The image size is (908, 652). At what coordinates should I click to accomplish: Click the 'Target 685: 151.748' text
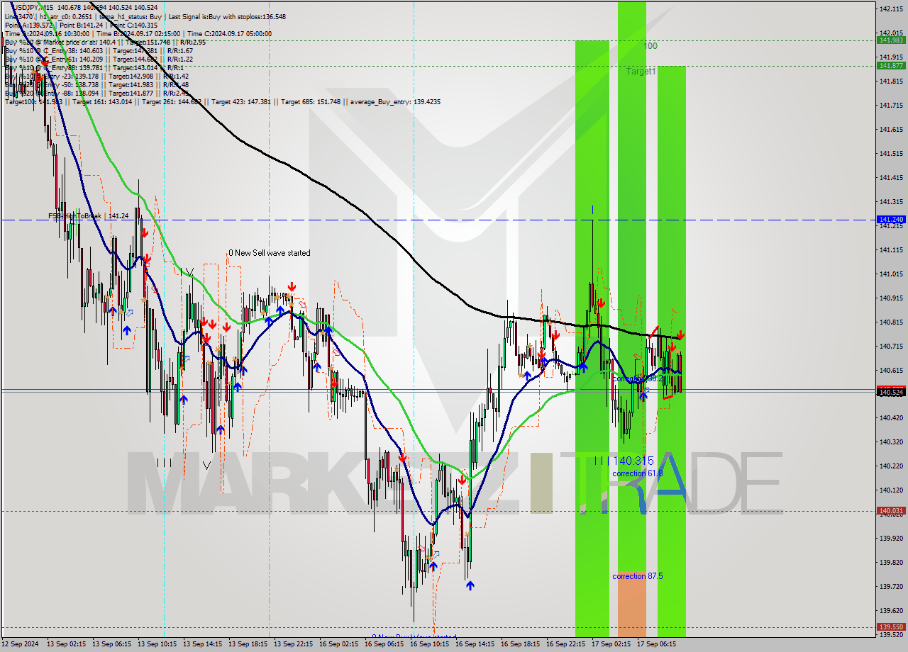[x=311, y=102]
